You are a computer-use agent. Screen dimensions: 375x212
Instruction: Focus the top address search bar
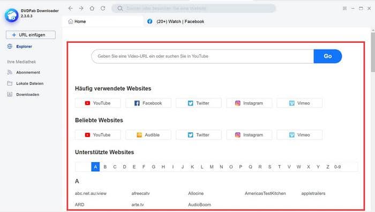194,9
